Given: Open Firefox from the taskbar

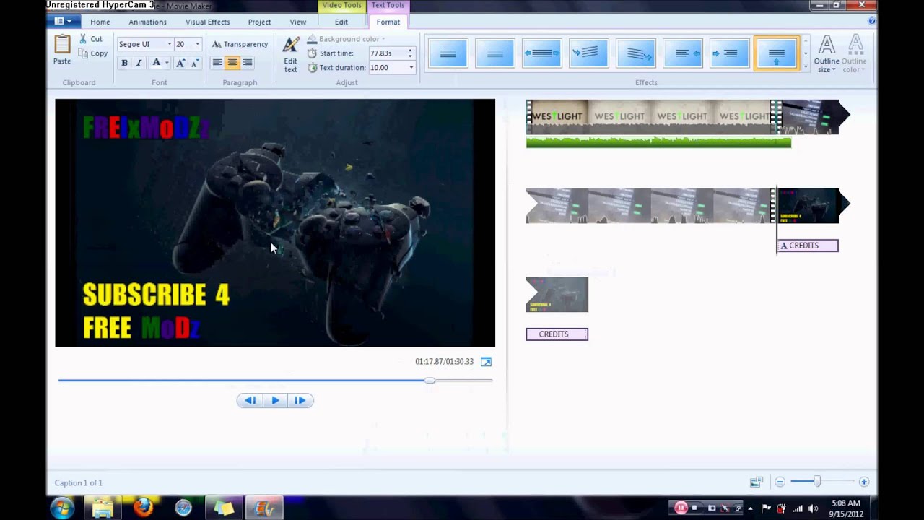Looking at the screenshot, I should point(143,508).
